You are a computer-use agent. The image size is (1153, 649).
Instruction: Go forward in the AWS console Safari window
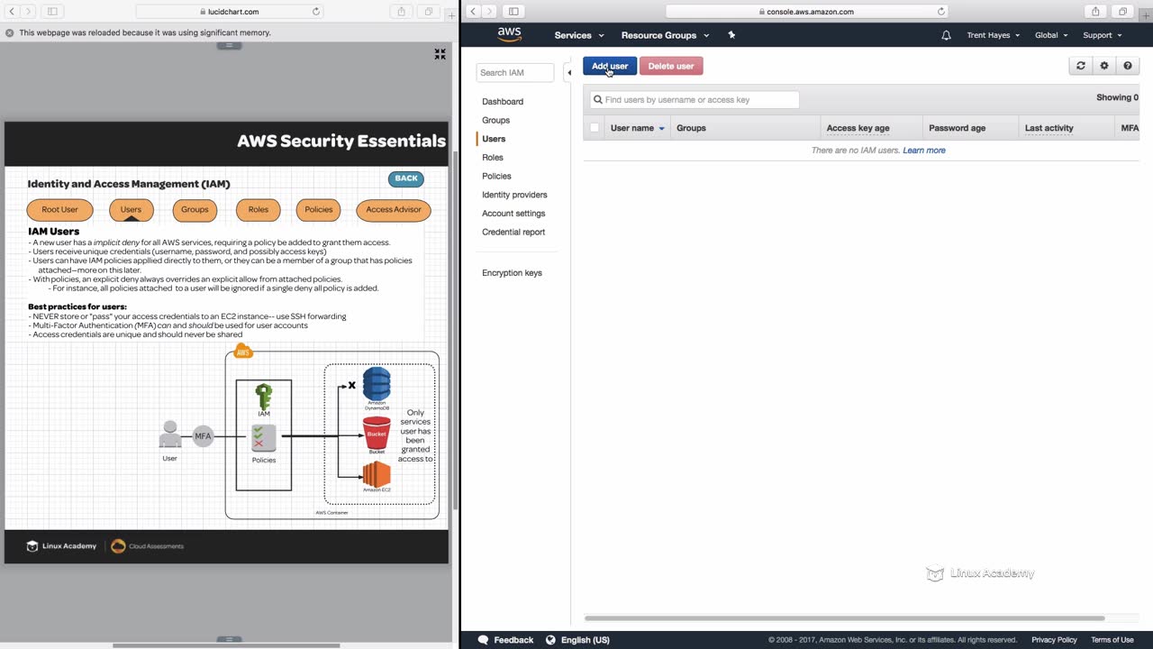(489, 12)
